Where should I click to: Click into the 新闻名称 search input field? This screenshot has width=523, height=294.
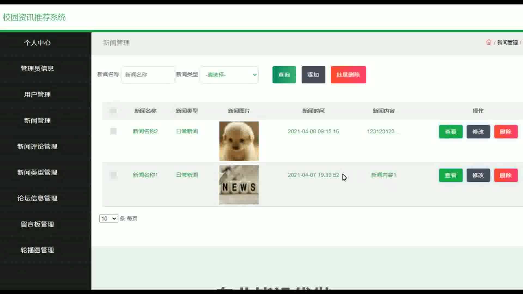148,75
